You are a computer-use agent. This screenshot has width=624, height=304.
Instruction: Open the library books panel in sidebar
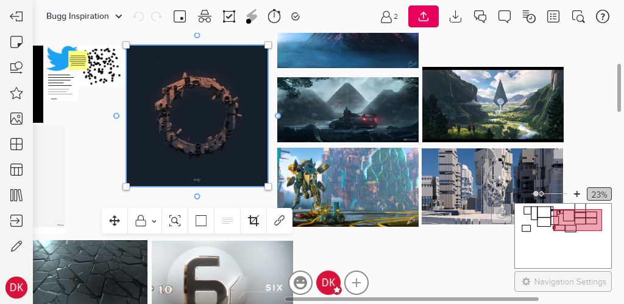[x=16, y=195]
